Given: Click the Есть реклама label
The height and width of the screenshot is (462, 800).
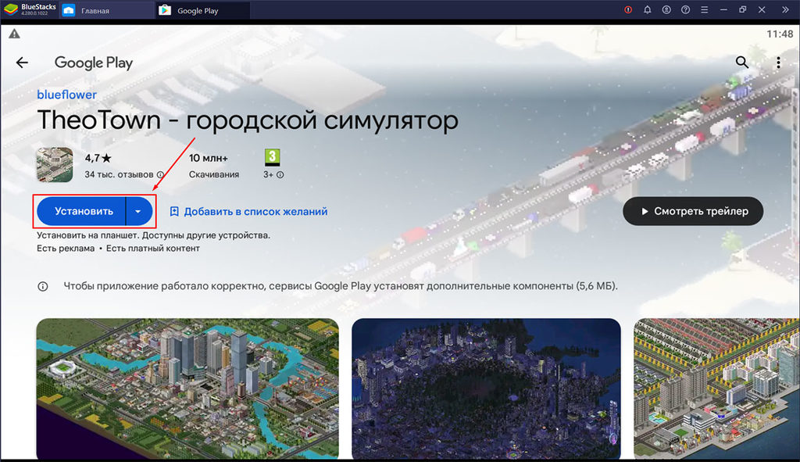Looking at the screenshot, I should (66, 249).
